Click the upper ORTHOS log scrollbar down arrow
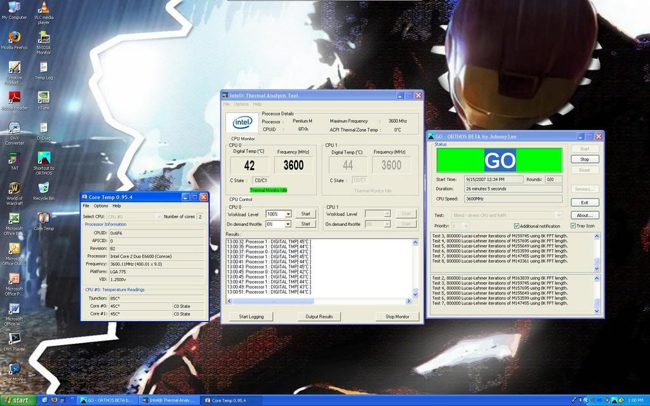The height and width of the screenshot is (406, 650). click(x=597, y=269)
